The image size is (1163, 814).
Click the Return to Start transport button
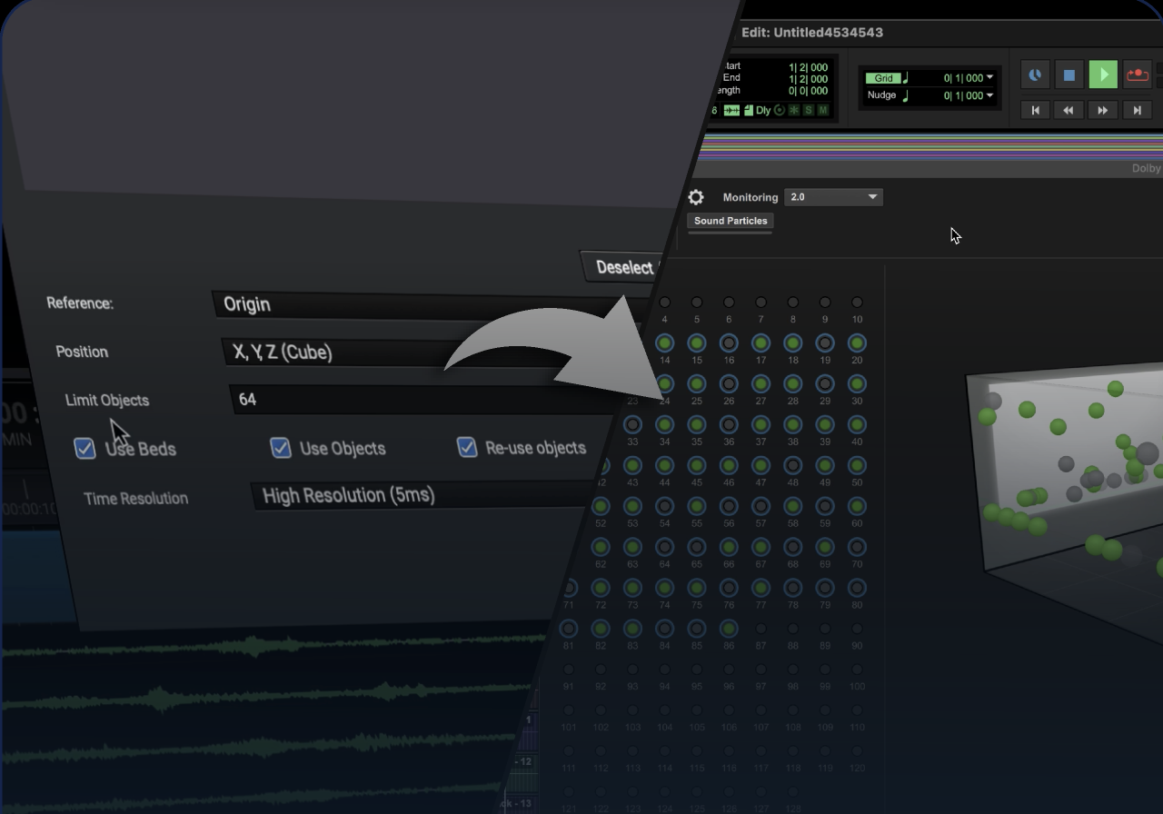[1035, 110]
